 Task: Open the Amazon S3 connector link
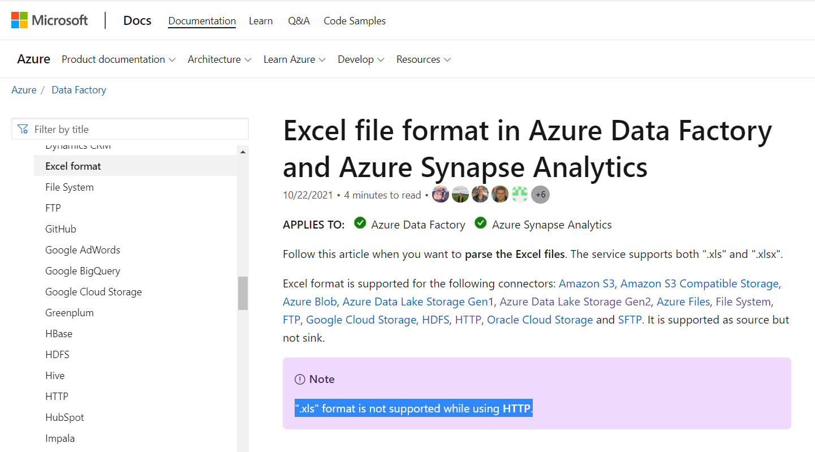click(x=587, y=283)
